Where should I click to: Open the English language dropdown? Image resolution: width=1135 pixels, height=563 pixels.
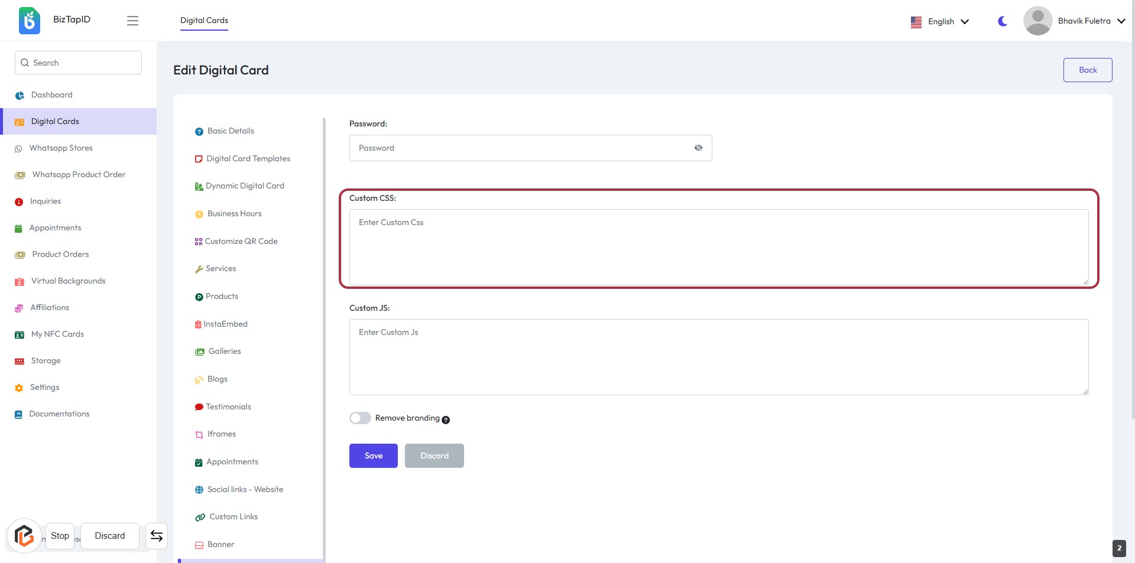click(x=940, y=21)
